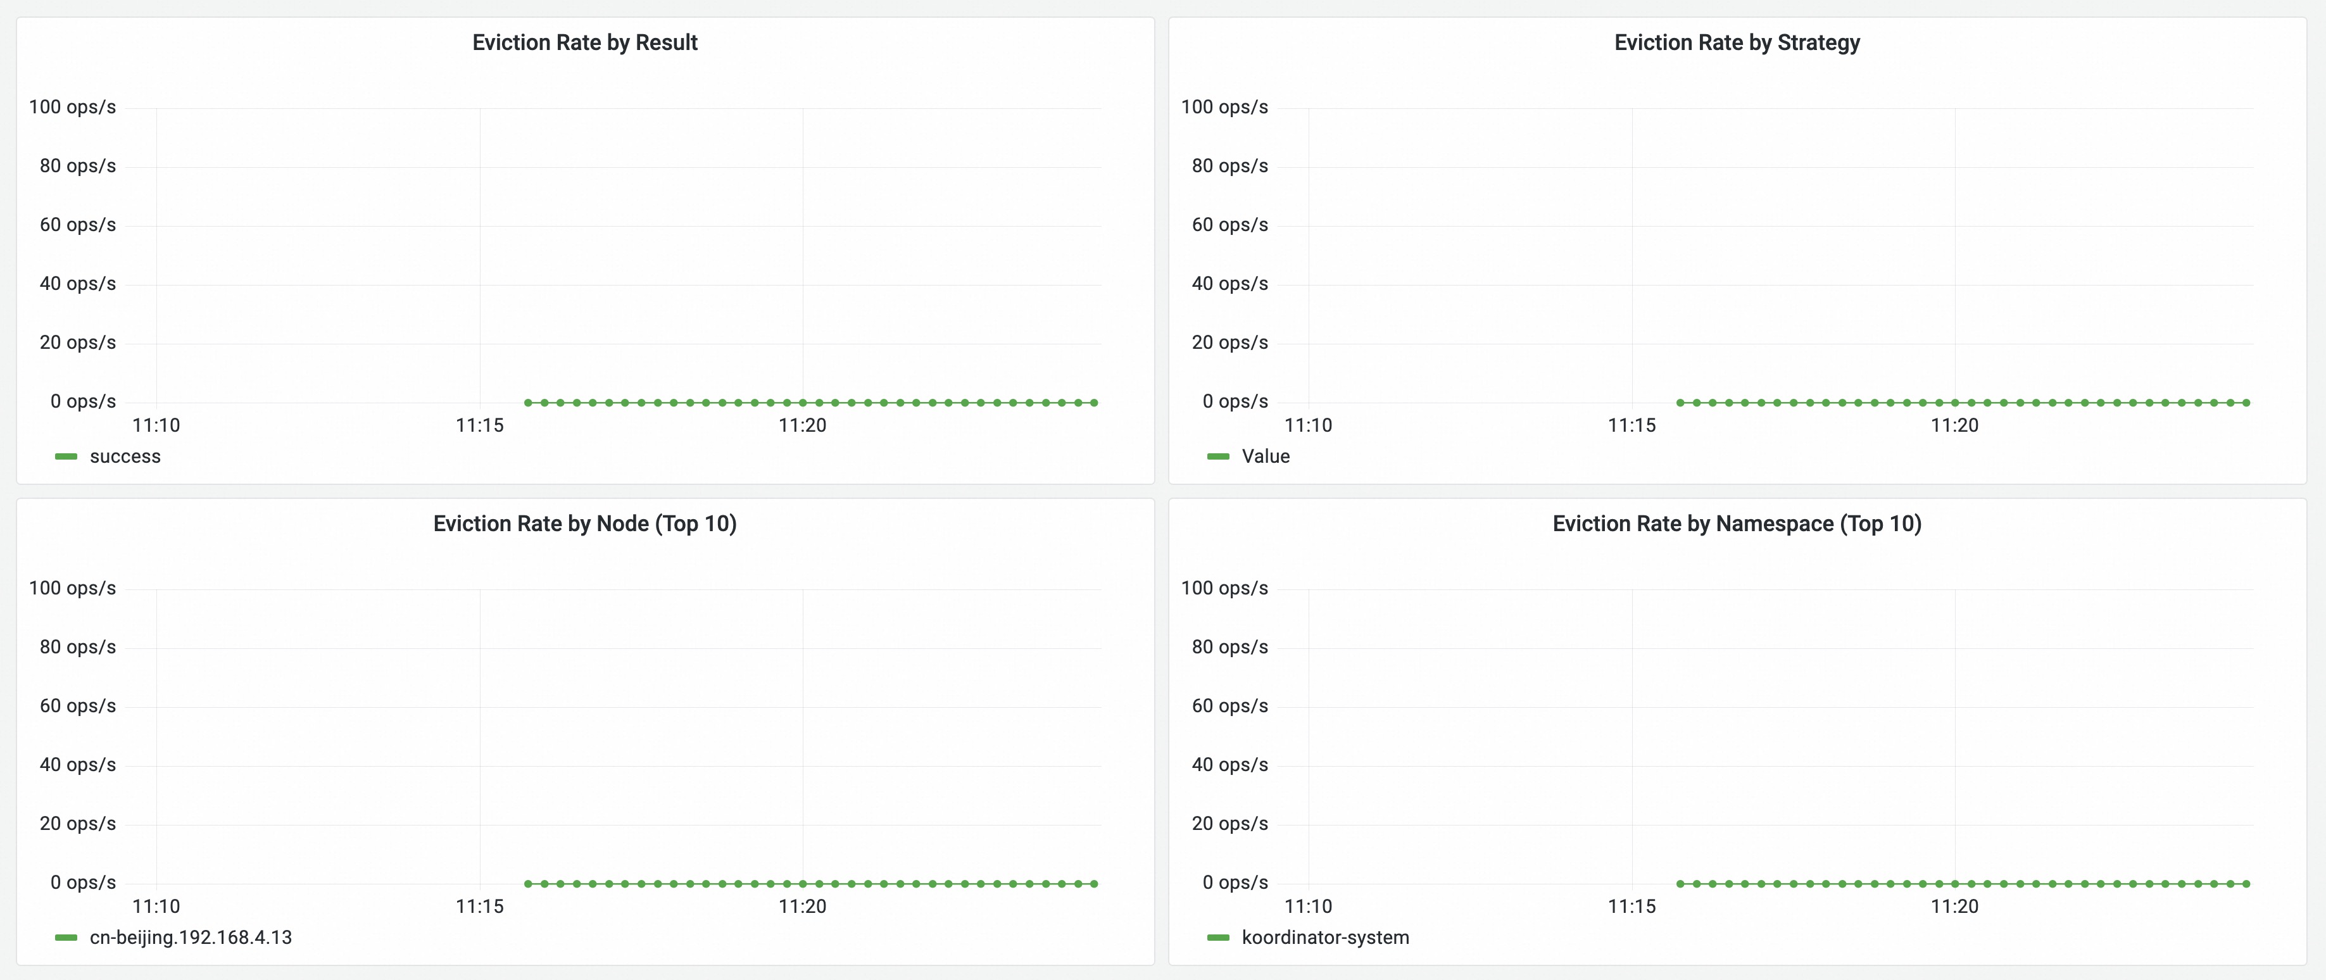Click the first data point in Eviction Rate by Result

(528, 403)
